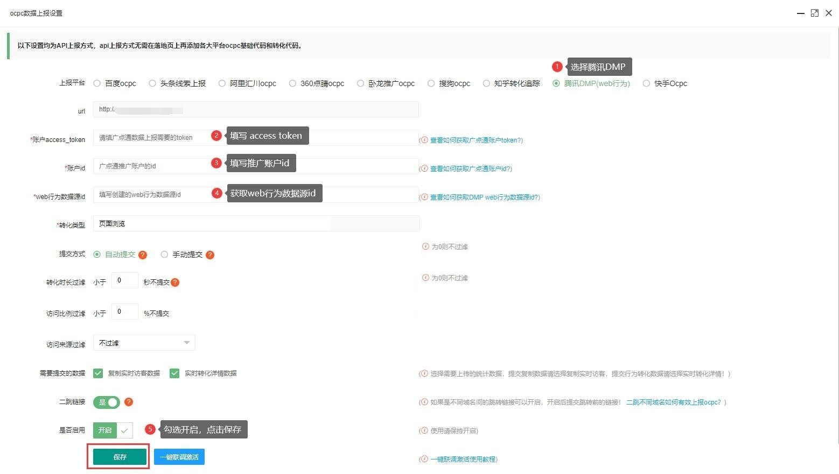Click the info icon before 为0则不过滤
This screenshot has width=839, height=474.
pyautogui.click(x=425, y=246)
